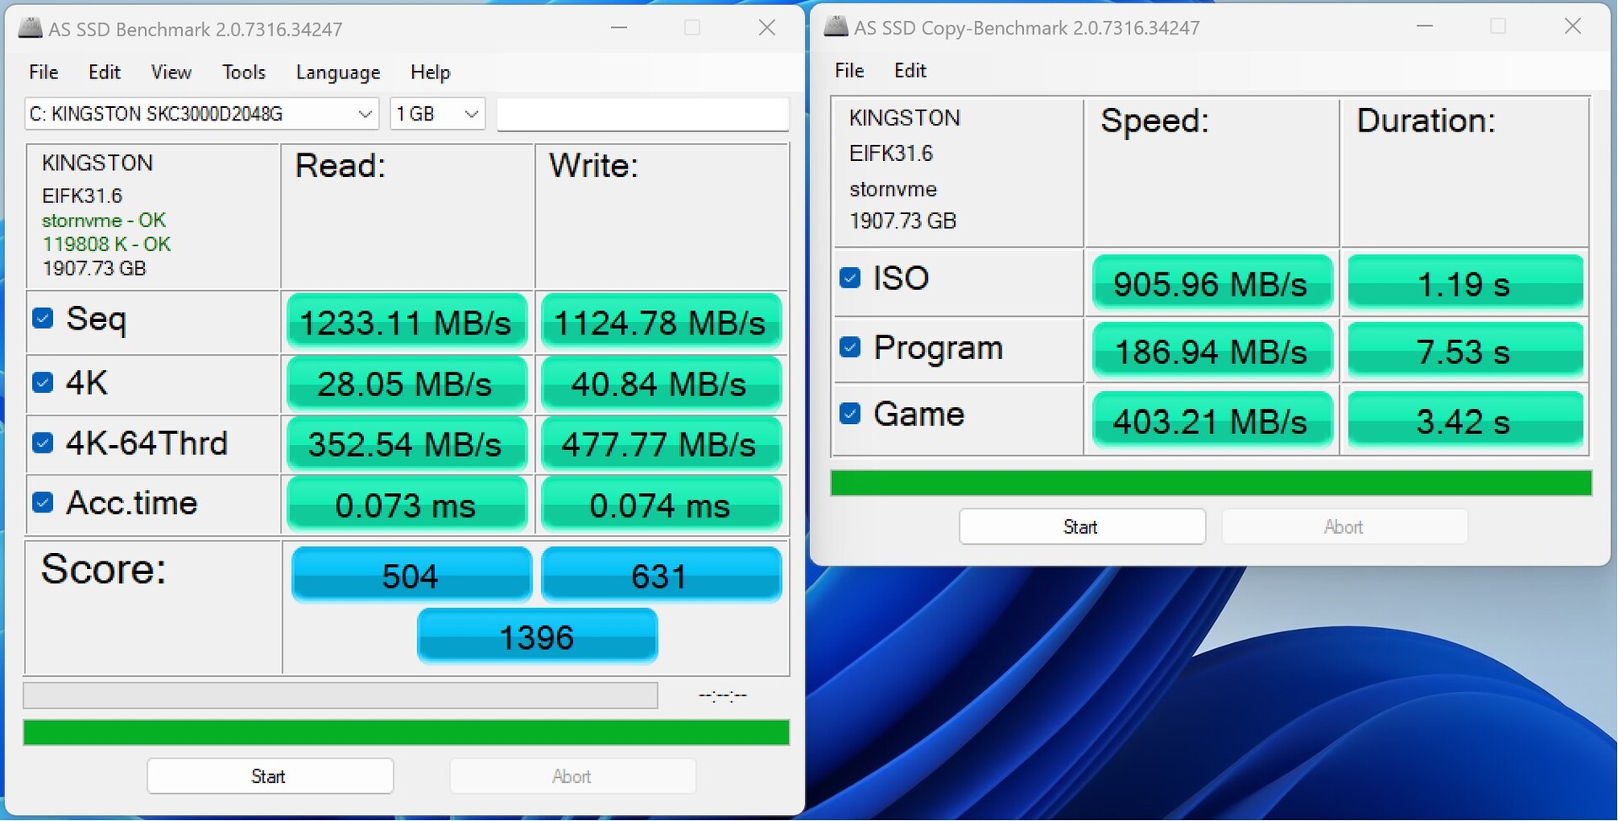Close the AS SSD Benchmark window

[x=767, y=28]
